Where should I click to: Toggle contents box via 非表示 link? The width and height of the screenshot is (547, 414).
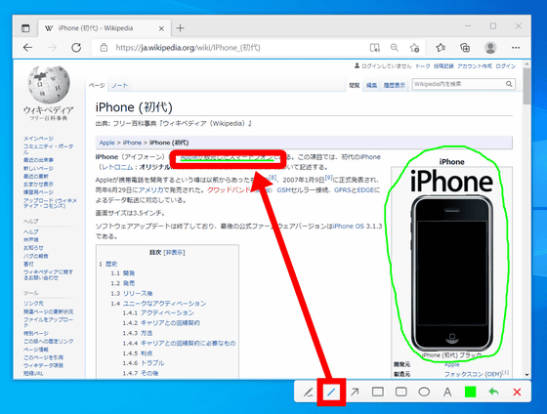click(174, 253)
